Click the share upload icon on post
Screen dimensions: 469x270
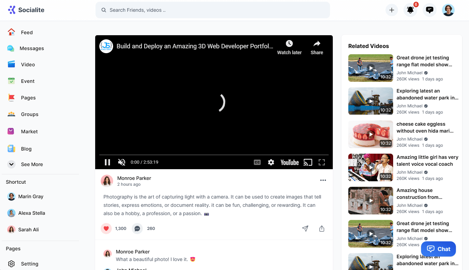(322, 228)
